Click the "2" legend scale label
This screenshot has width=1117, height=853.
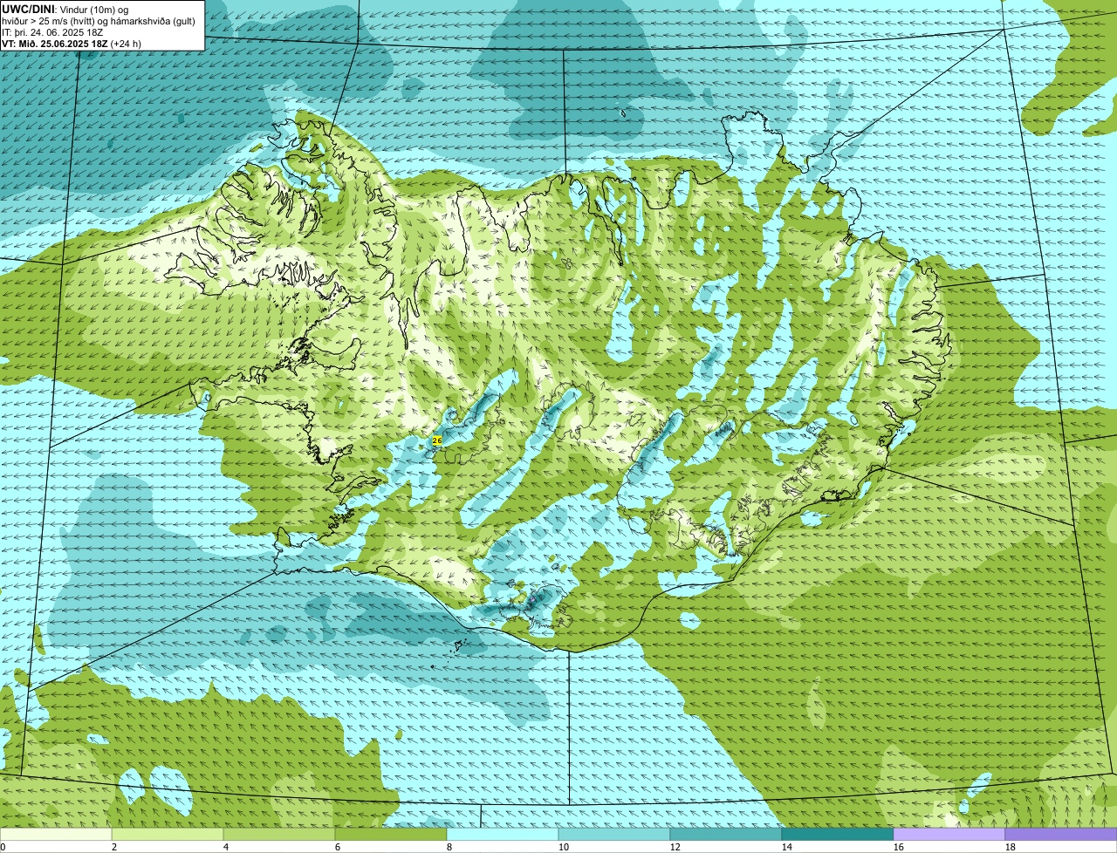click(x=114, y=847)
